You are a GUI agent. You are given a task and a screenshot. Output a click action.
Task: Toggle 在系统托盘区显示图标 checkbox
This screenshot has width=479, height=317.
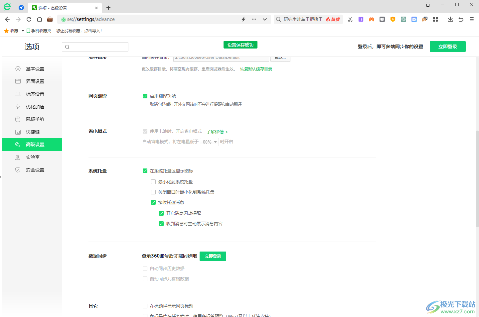coord(145,171)
